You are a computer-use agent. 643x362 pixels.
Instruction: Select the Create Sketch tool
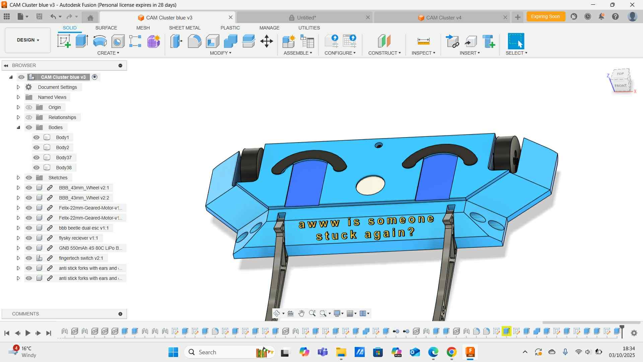(x=64, y=41)
